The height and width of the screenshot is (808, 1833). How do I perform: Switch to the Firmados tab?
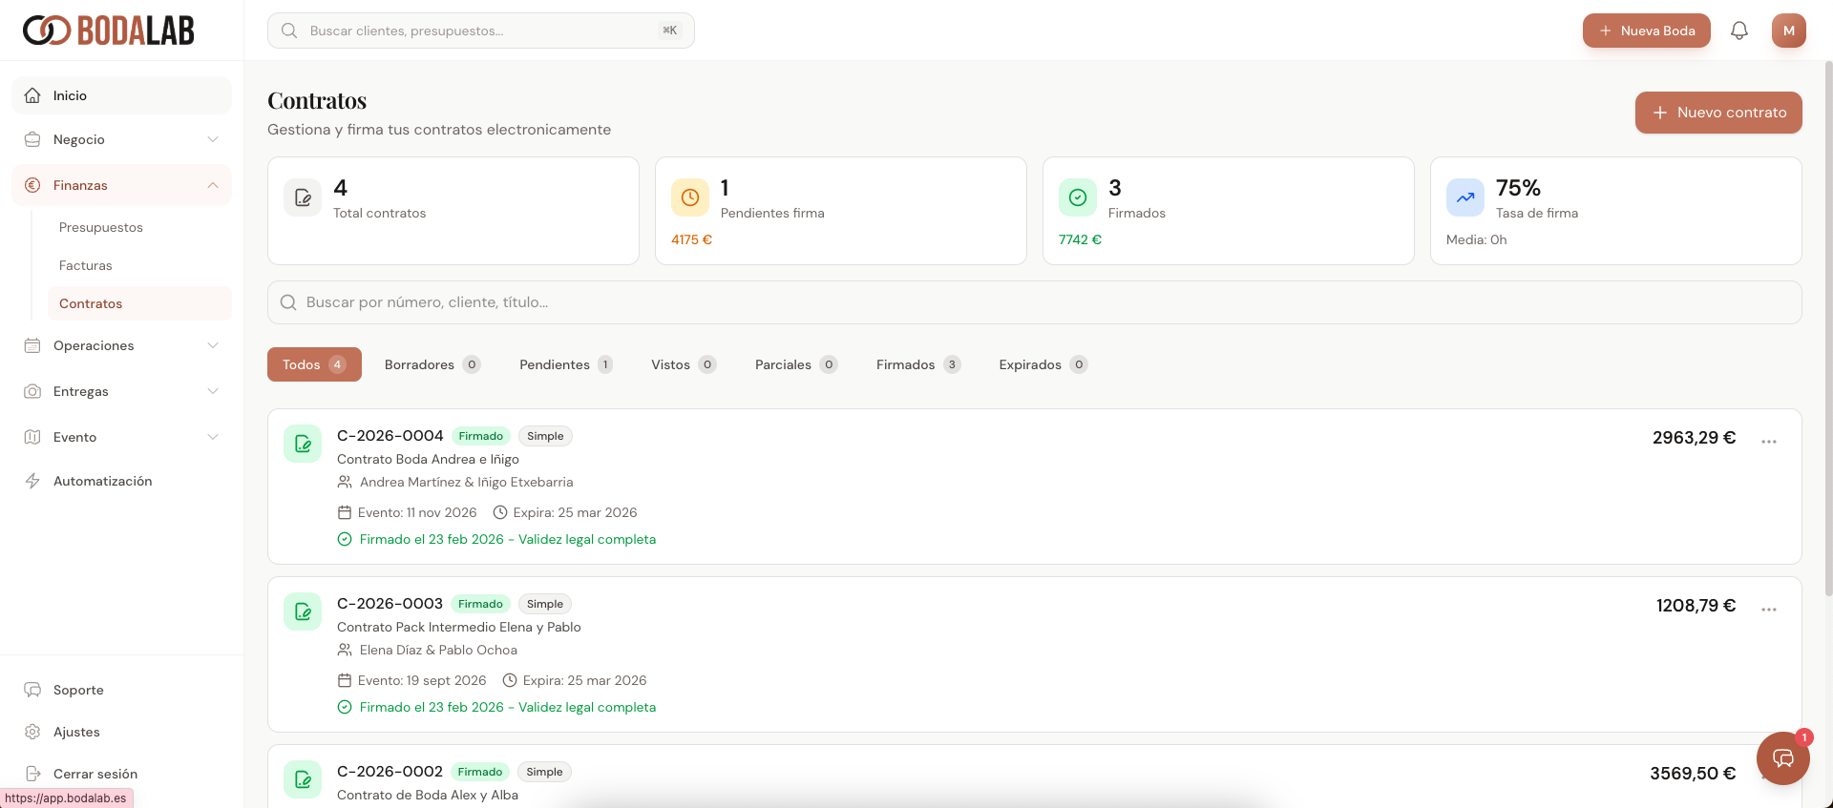(x=917, y=364)
